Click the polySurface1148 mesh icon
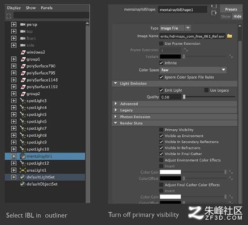Screen dimensions: 248x225 23,80
